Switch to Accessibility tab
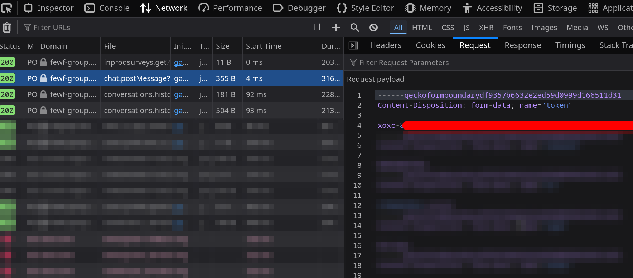Viewport: 633px width, 278px height. (492, 8)
